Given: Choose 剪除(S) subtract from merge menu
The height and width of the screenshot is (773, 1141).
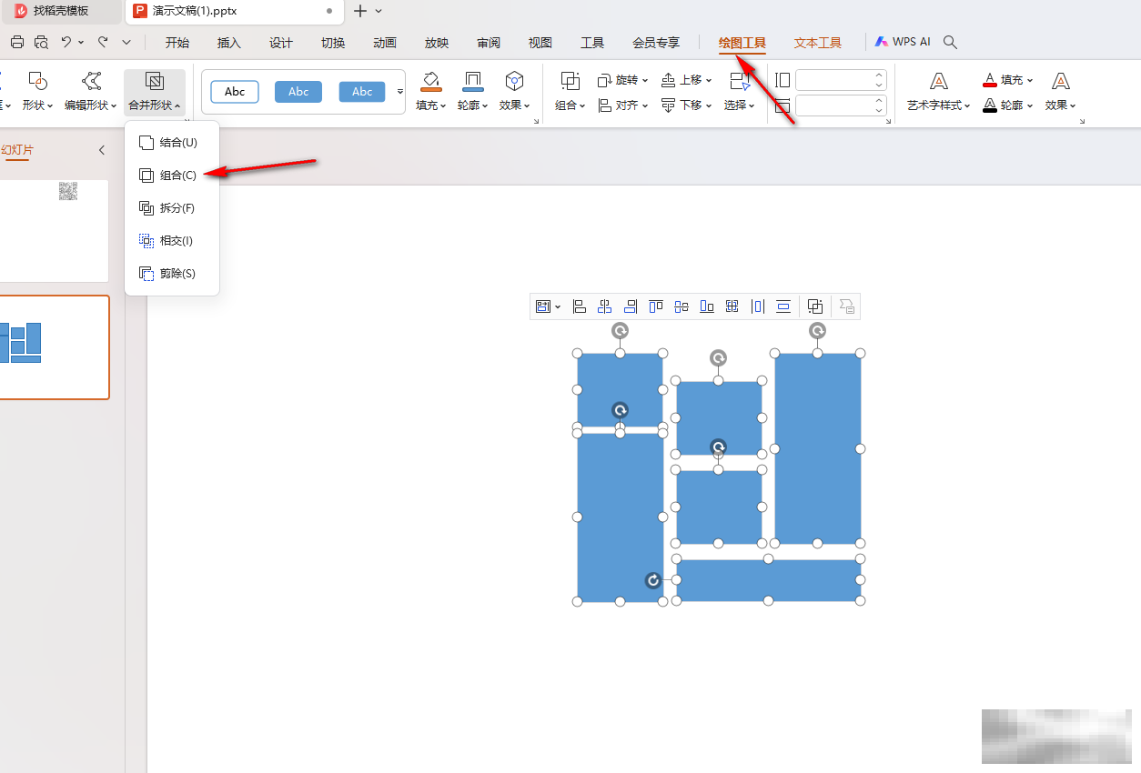Looking at the screenshot, I should 172,274.
